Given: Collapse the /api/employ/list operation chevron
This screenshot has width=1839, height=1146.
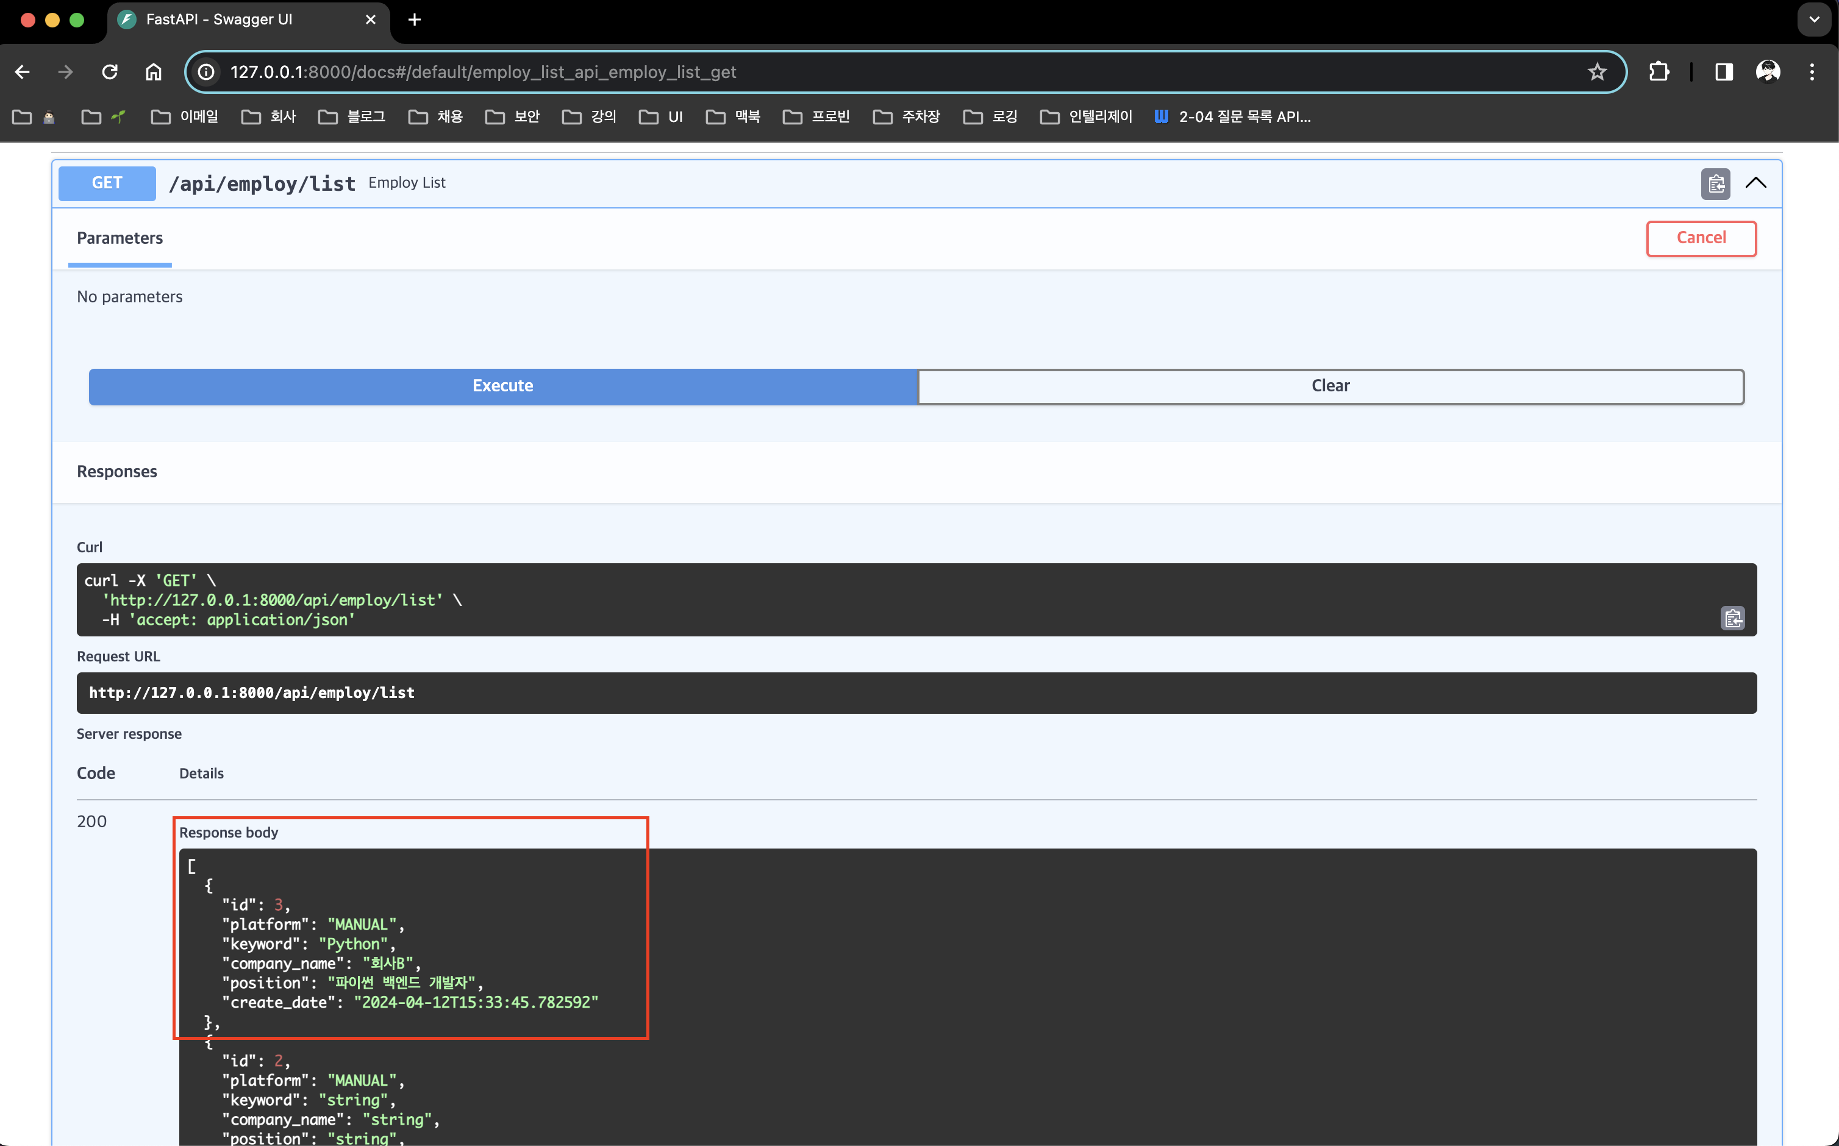Looking at the screenshot, I should [1755, 183].
